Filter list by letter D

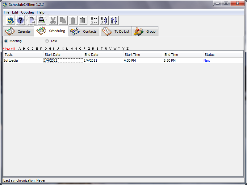pos(32,49)
